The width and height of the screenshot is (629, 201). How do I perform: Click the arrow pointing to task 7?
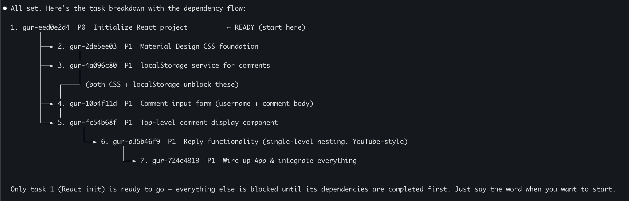[x=134, y=161]
